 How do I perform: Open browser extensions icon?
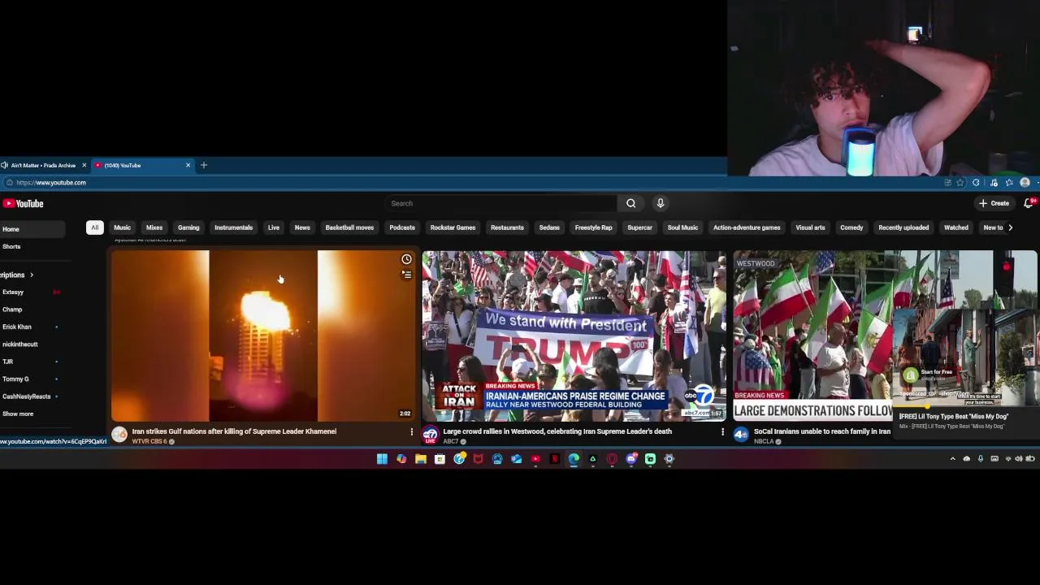[976, 183]
